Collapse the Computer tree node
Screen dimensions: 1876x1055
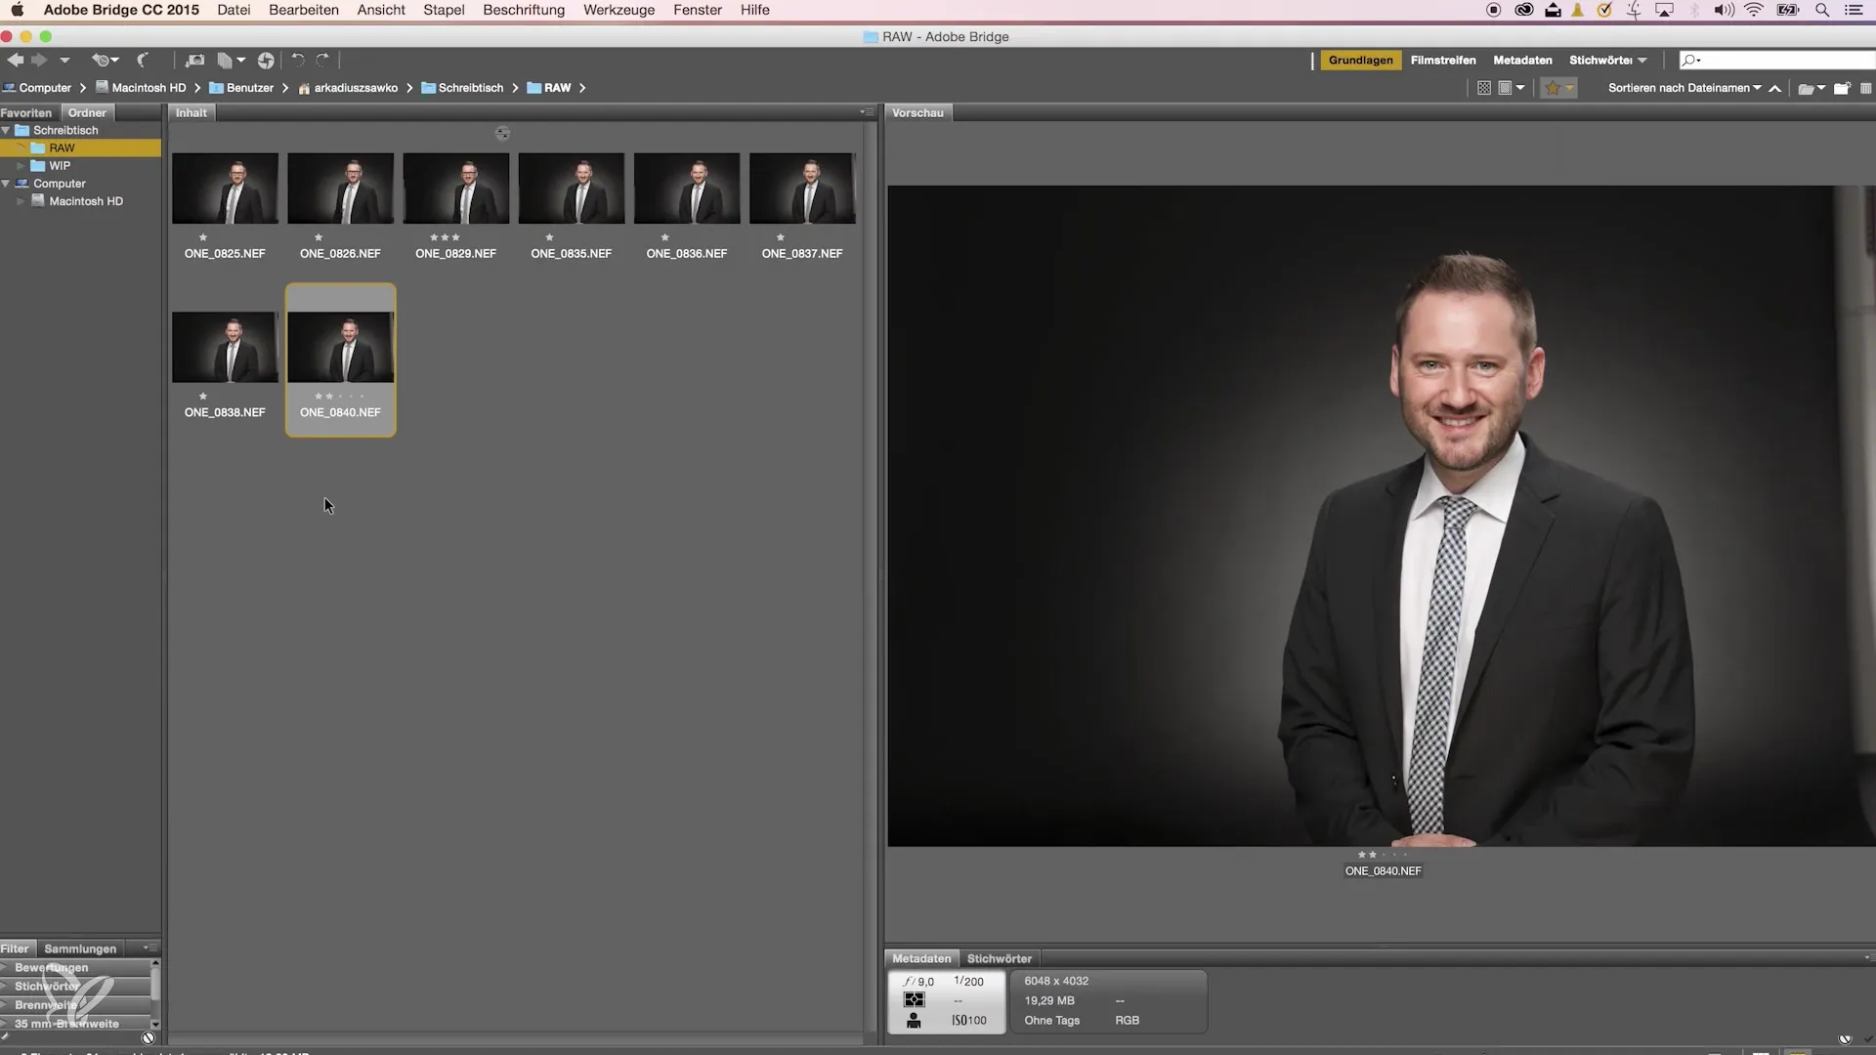coord(6,184)
